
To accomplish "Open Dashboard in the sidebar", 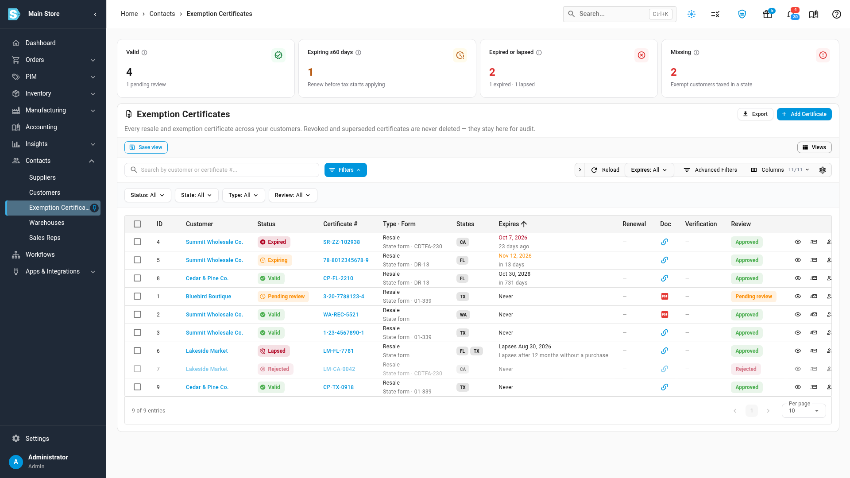I will tap(53, 43).
